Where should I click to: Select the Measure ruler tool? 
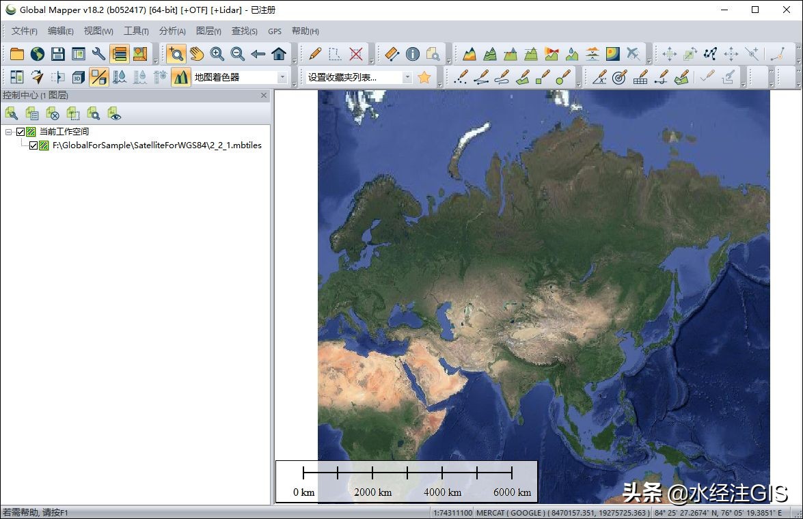392,54
